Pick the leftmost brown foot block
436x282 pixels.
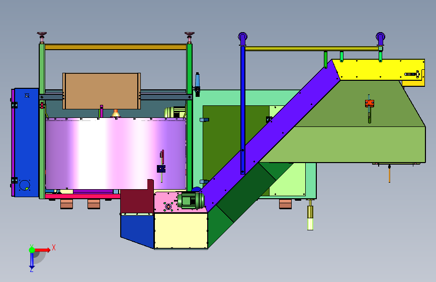click(x=66, y=204)
